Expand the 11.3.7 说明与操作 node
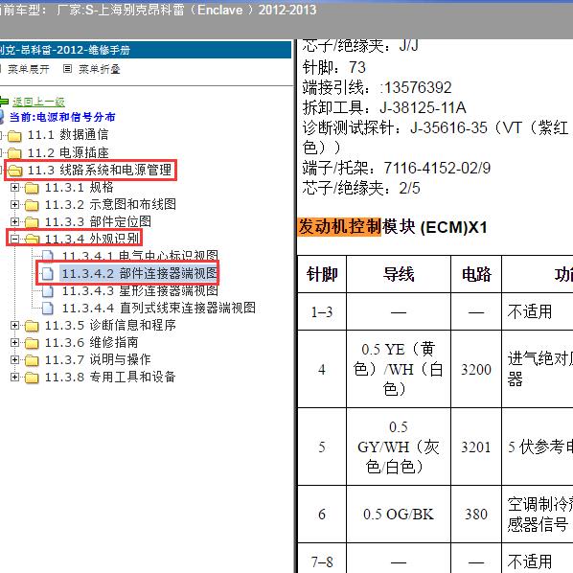 click(x=14, y=359)
